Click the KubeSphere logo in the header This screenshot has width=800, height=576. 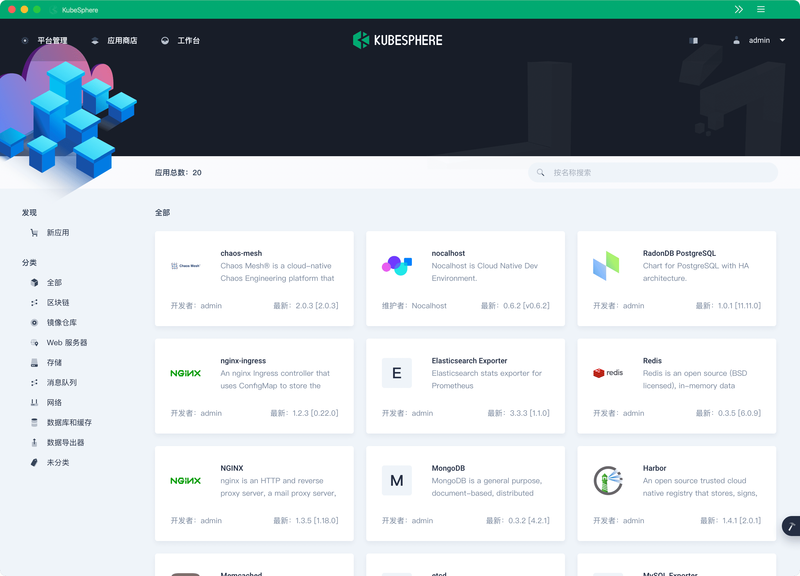(397, 40)
